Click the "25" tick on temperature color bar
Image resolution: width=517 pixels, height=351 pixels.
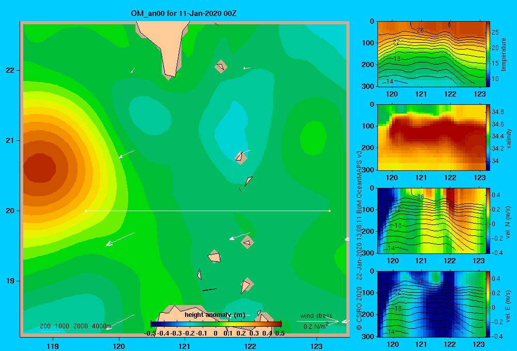coord(495,33)
